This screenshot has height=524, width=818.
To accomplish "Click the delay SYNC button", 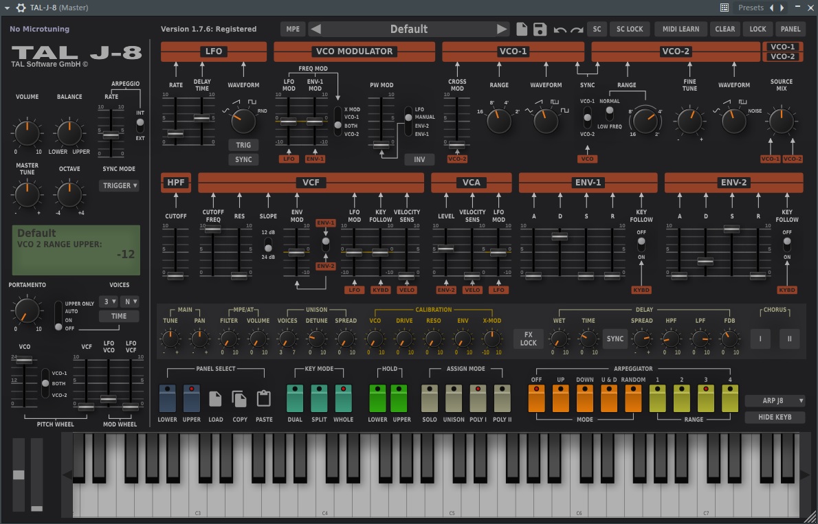I will (x=615, y=339).
